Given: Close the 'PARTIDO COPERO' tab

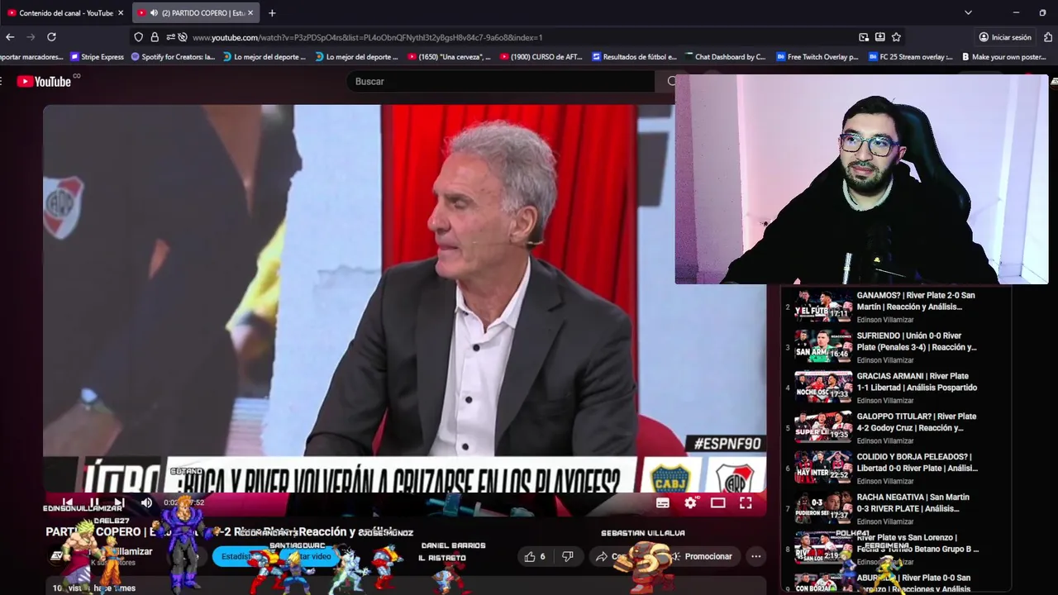Looking at the screenshot, I should click(250, 12).
